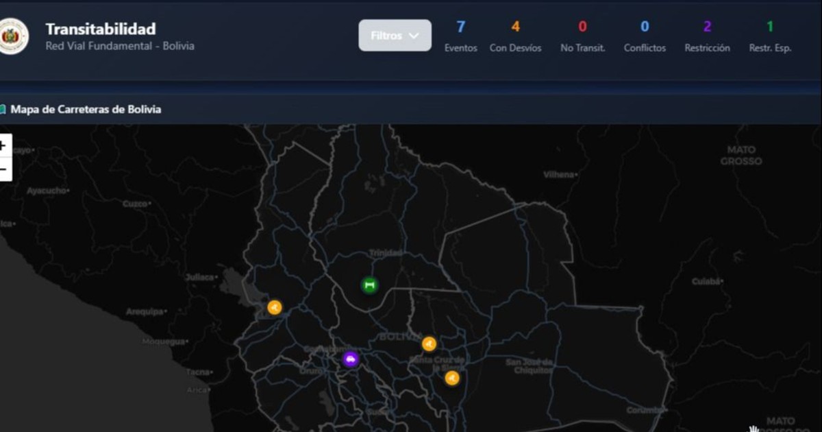
Task: Click the Vilhena city label on map
Action: point(559,175)
